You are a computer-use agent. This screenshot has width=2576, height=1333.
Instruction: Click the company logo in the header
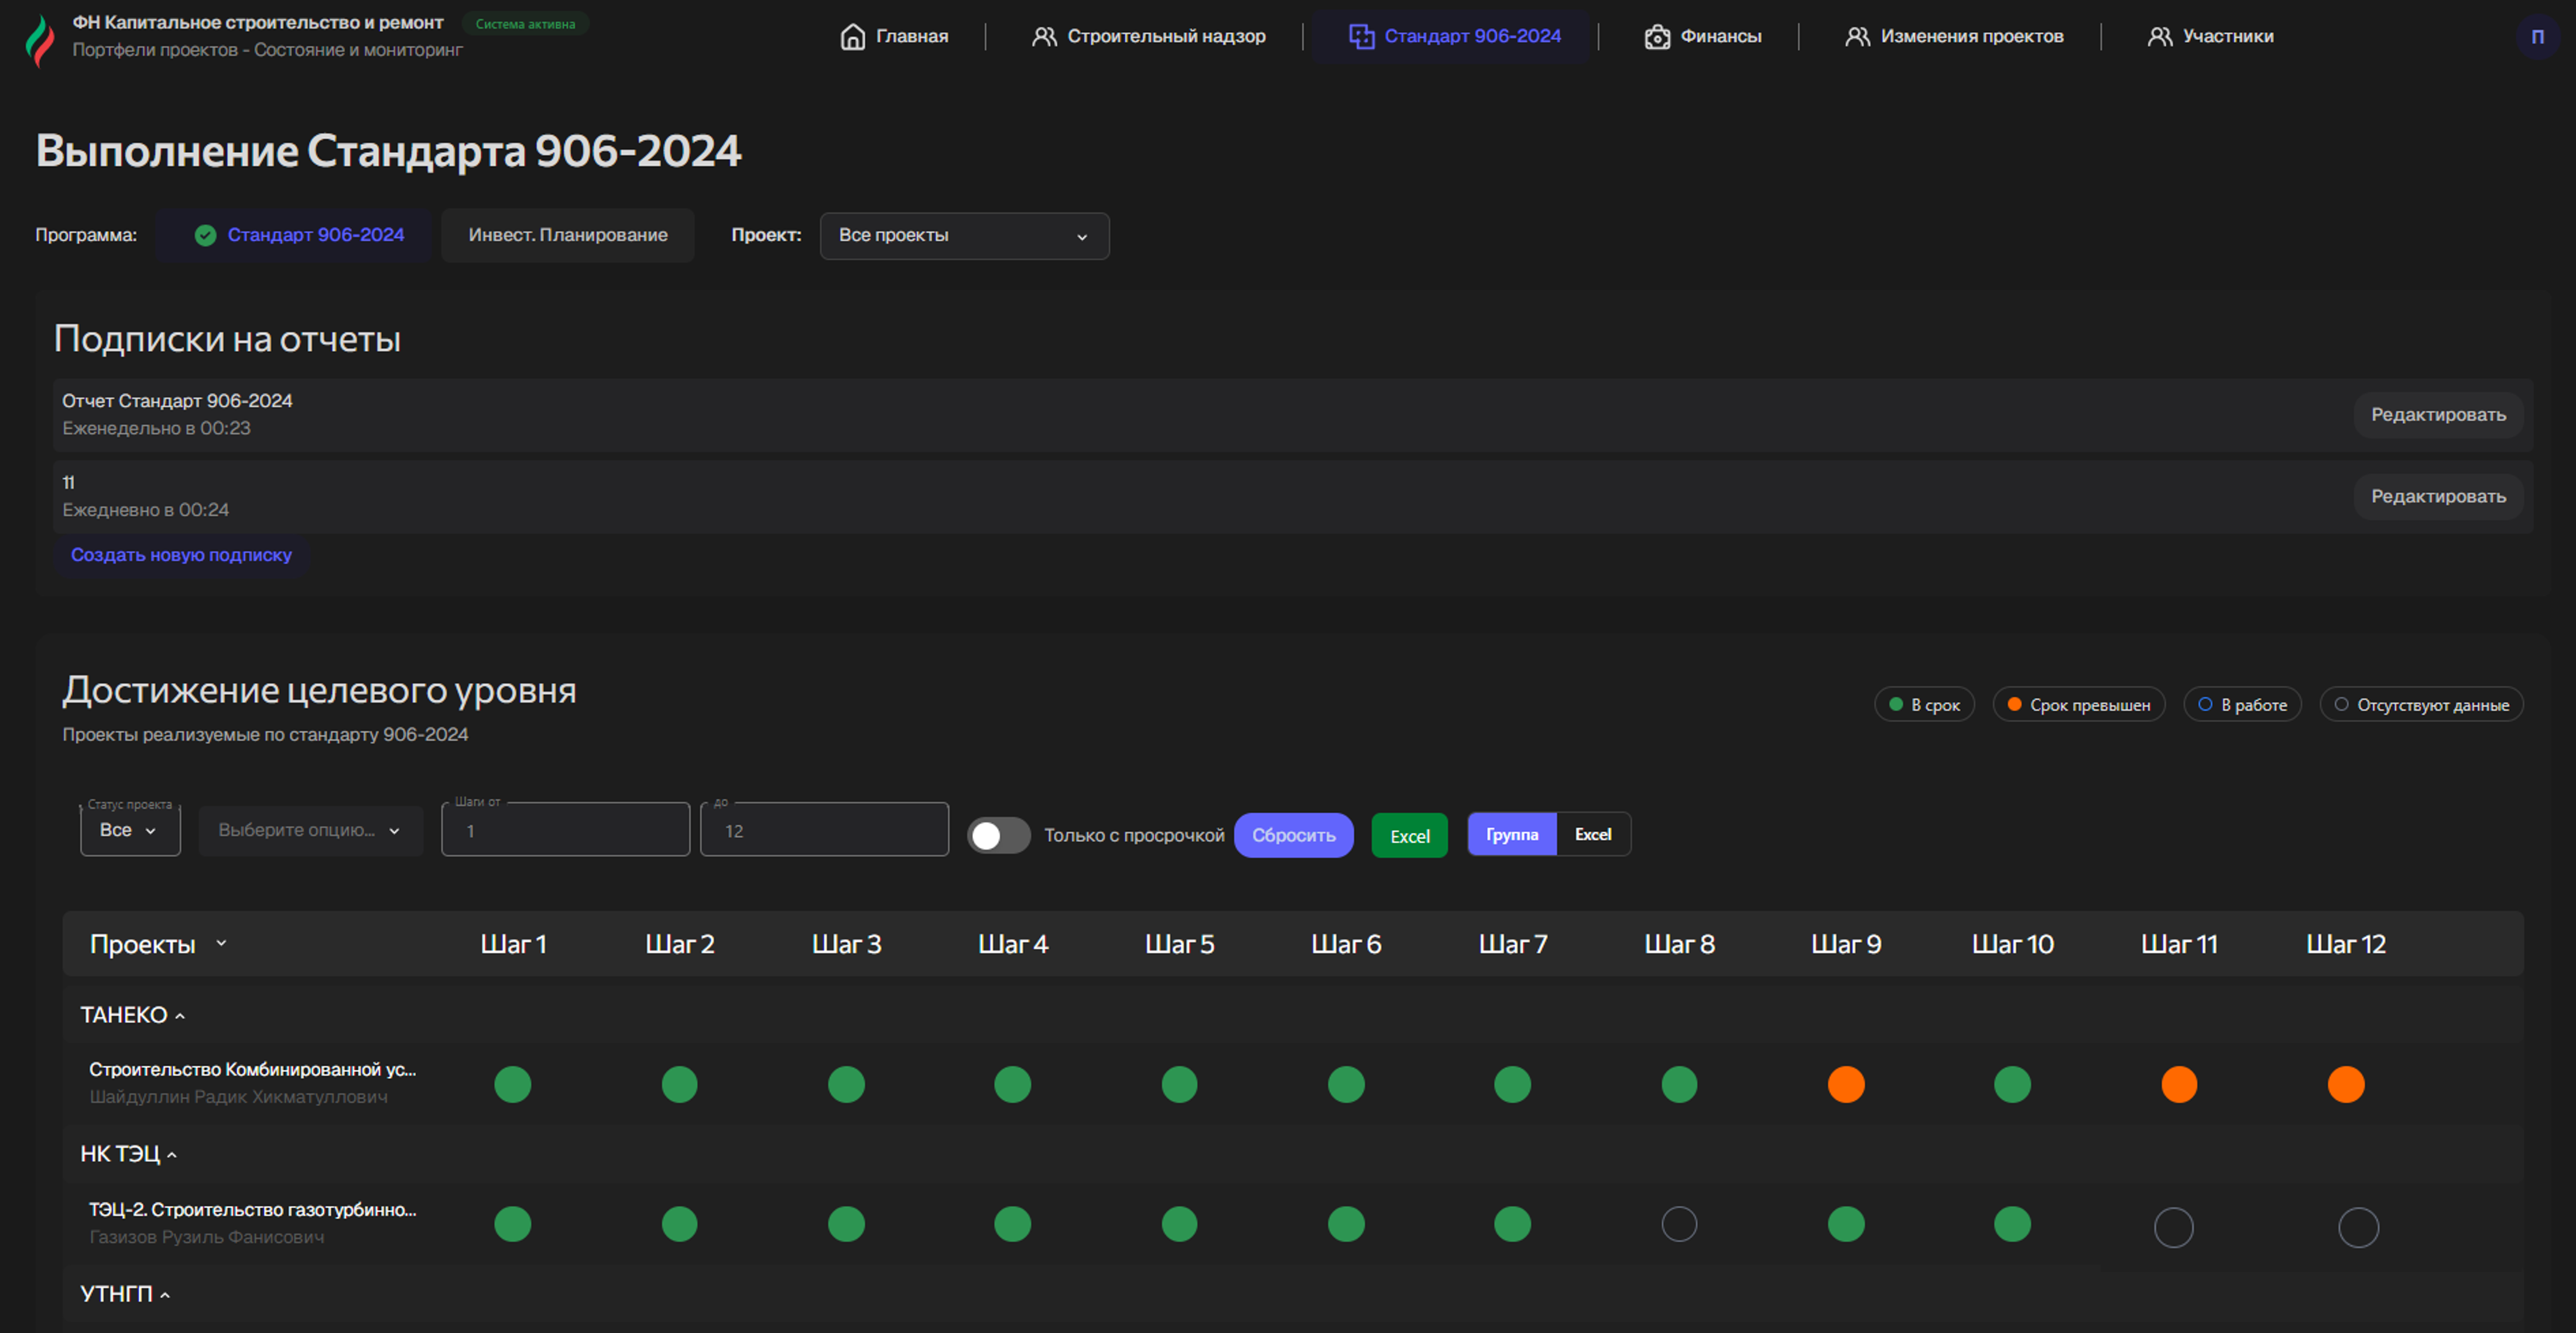click(x=40, y=40)
